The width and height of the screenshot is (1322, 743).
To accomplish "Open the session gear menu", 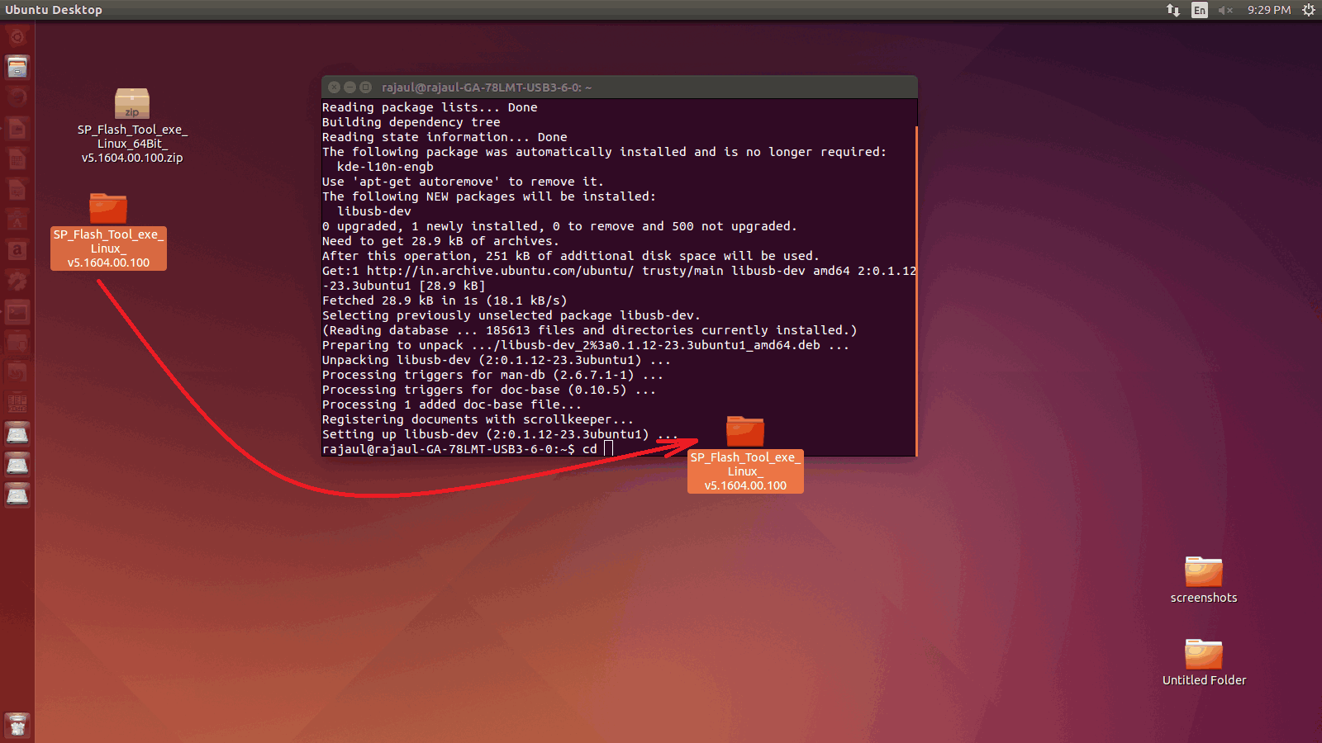I will click(1310, 10).
